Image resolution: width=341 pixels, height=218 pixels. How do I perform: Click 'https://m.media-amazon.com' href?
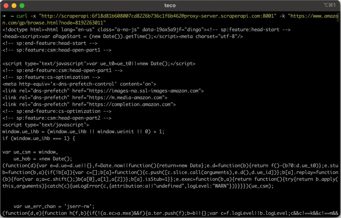pyautogui.click(x=126, y=97)
